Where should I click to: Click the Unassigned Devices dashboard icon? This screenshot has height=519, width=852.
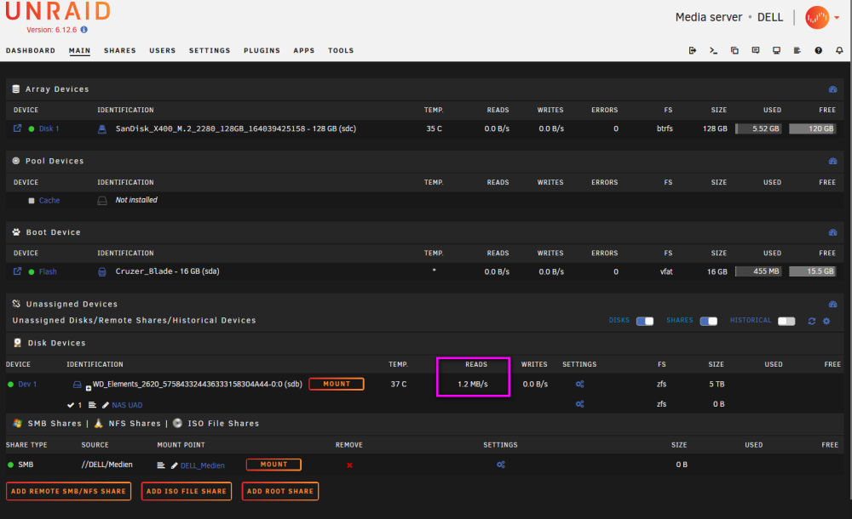pos(833,304)
